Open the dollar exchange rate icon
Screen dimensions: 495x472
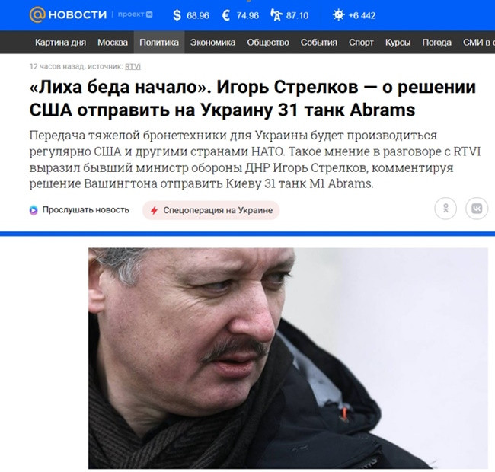pyautogui.click(x=177, y=15)
